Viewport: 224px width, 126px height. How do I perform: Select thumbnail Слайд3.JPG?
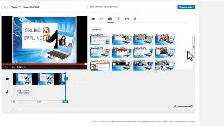coord(100,65)
